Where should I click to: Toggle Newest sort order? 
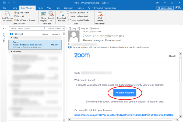click(x=56, y=34)
